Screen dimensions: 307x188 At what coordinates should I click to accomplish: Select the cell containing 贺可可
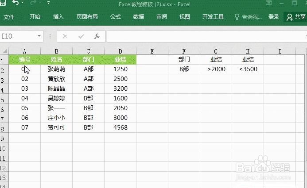point(56,127)
